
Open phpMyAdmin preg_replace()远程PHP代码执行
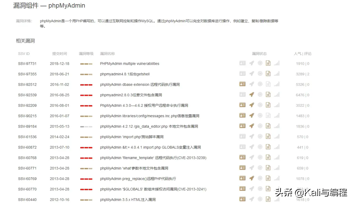[138, 179]
